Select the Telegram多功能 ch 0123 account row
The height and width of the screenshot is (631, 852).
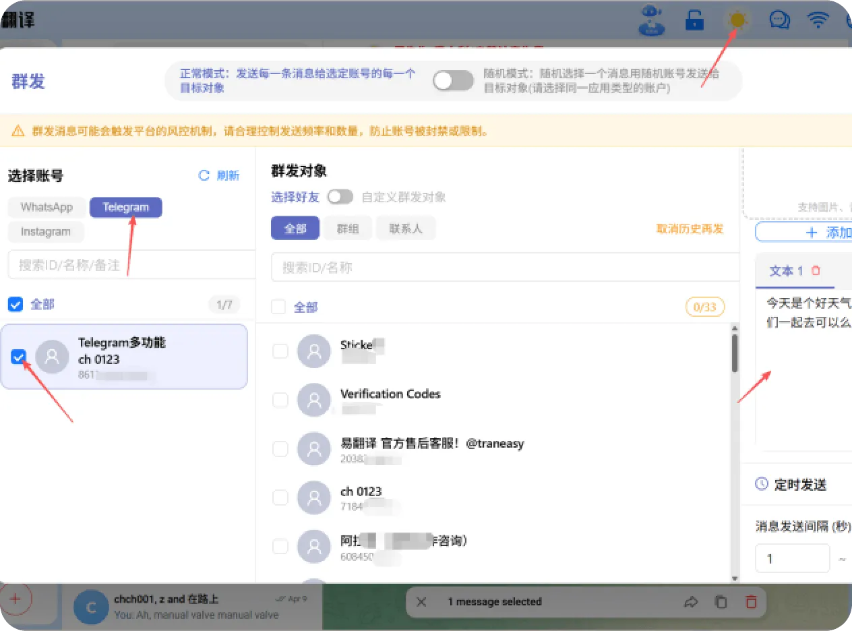(x=124, y=357)
